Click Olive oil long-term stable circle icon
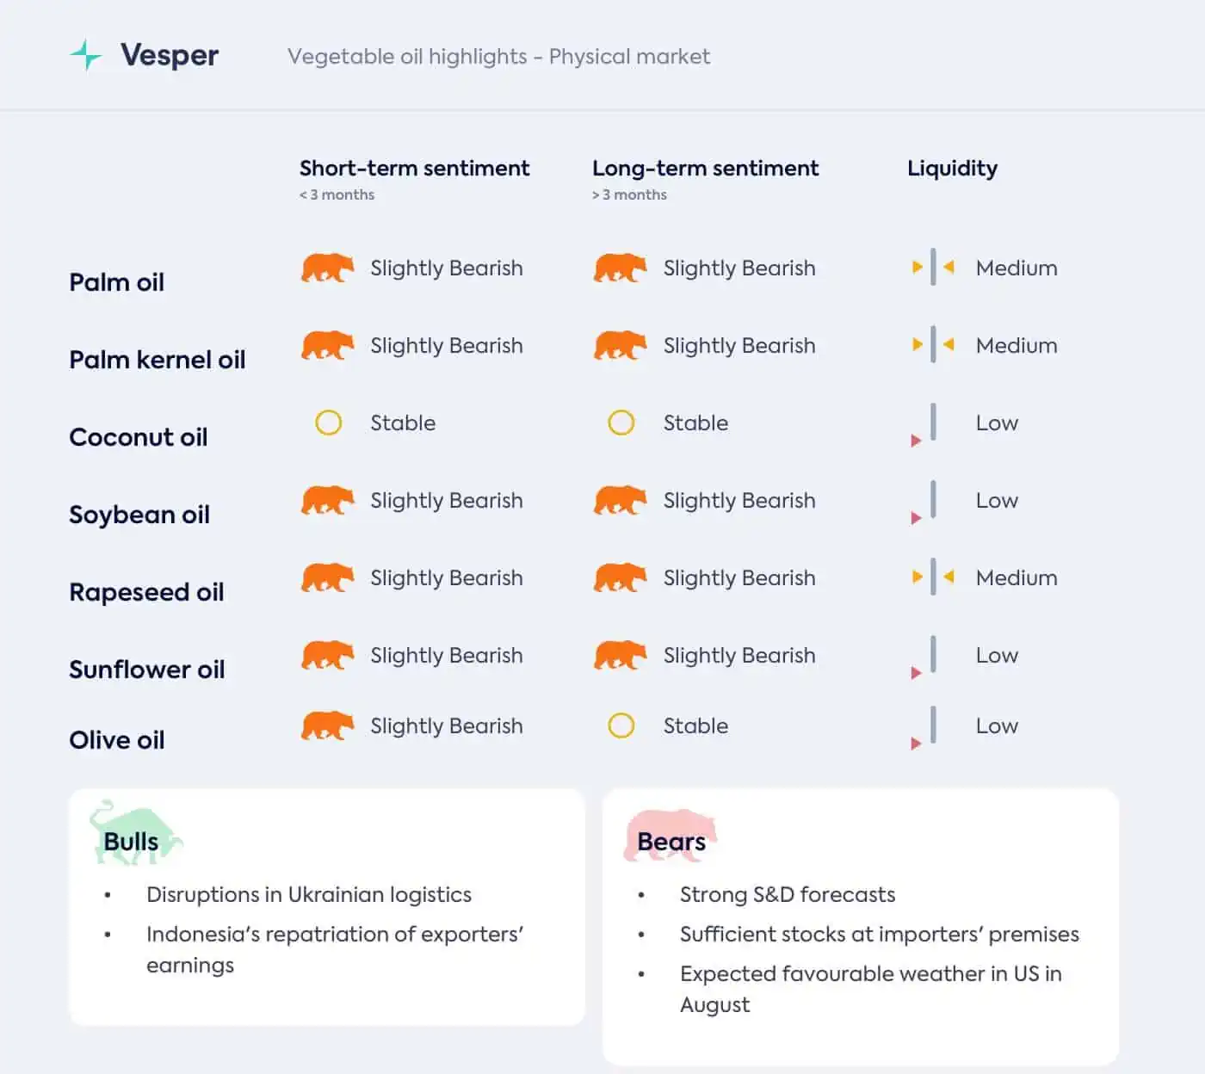The width and height of the screenshot is (1205, 1074). tap(621, 725)
